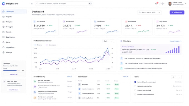Image resolution: width=189 pixels, height=106 pixels.
Task: Click the $124,580 revenue value
Action: point(39,25)
